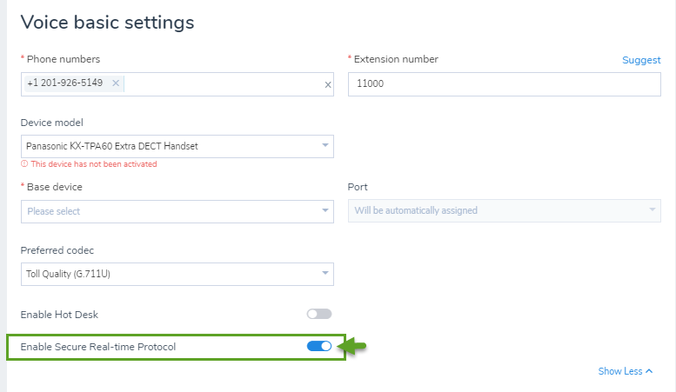Open the Device model dropdown

coord(177,146)
